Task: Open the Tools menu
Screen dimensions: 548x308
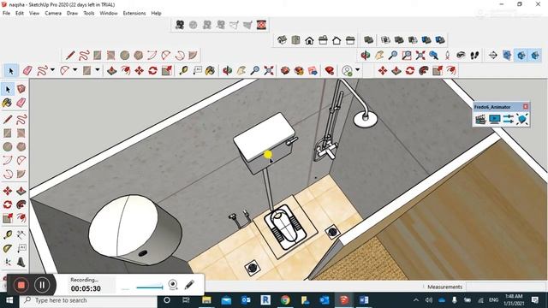Action: click(x=89, y=13)
